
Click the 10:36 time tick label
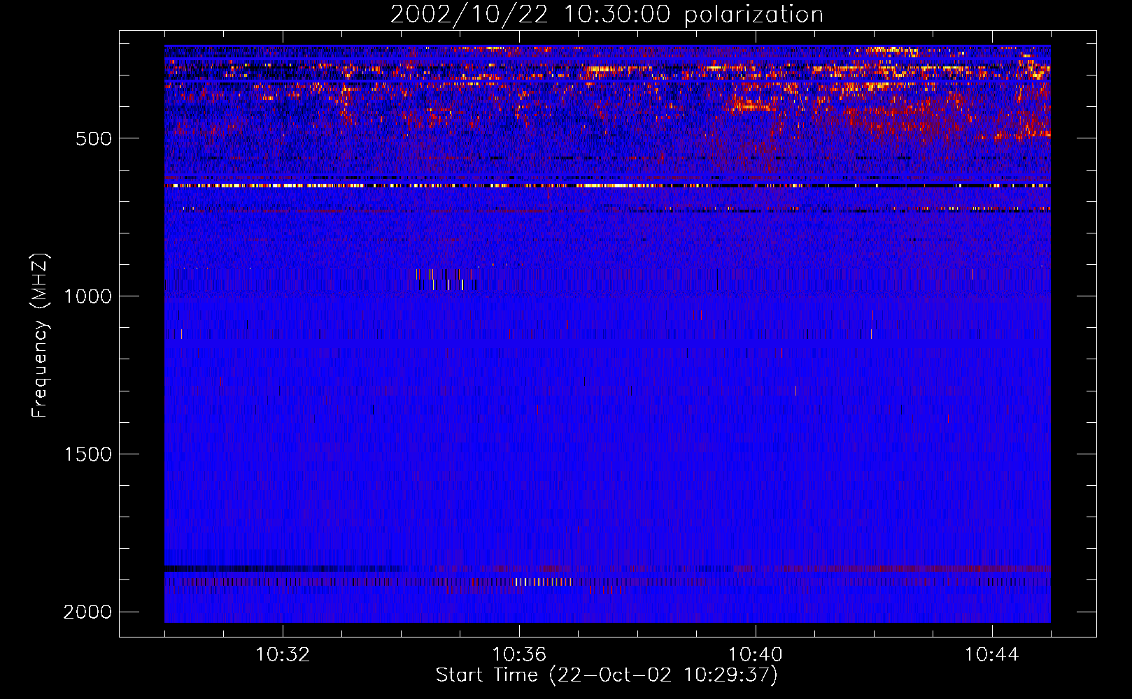coord(519,655)
